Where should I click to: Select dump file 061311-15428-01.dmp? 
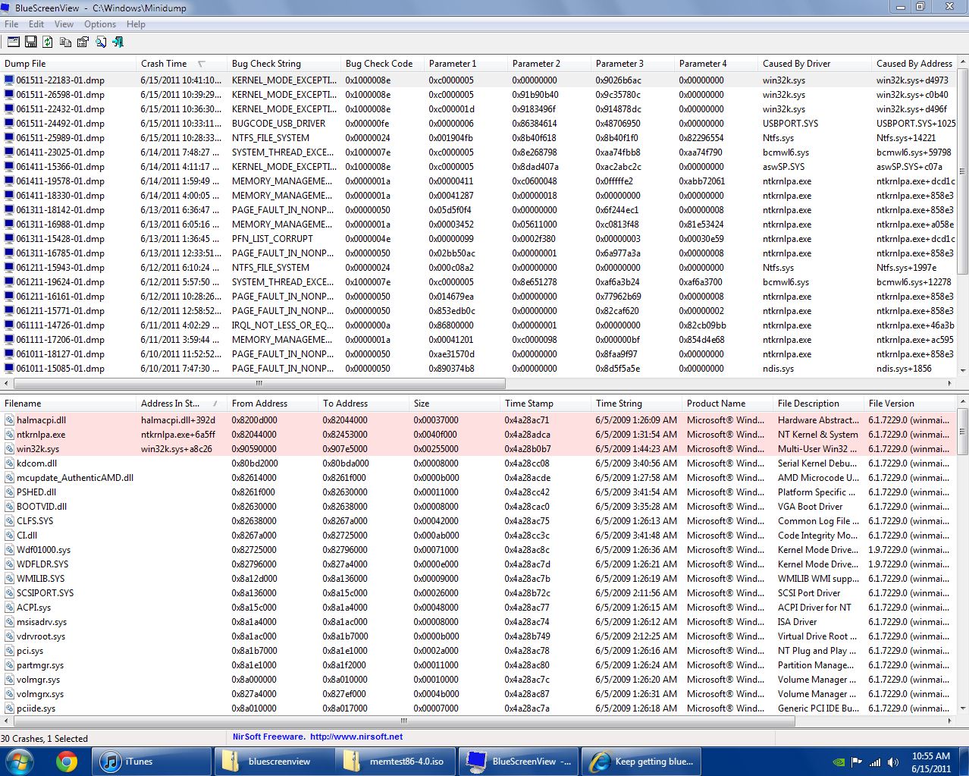click(61, 239)
